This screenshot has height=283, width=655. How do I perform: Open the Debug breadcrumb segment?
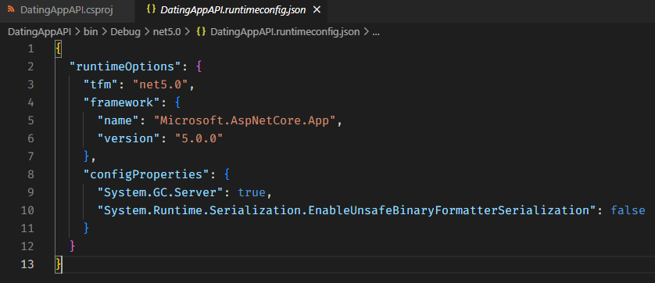(125, 32)
